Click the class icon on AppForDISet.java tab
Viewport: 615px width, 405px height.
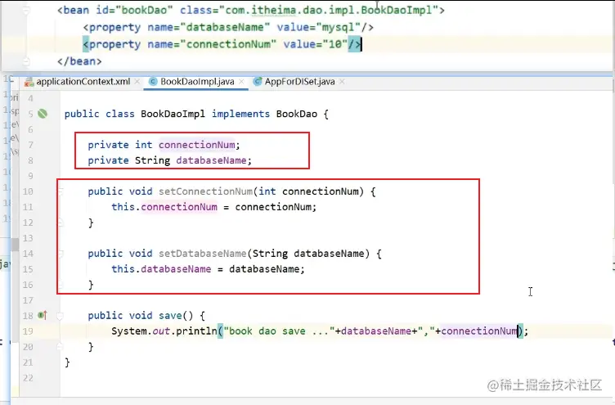coord(258,82)
